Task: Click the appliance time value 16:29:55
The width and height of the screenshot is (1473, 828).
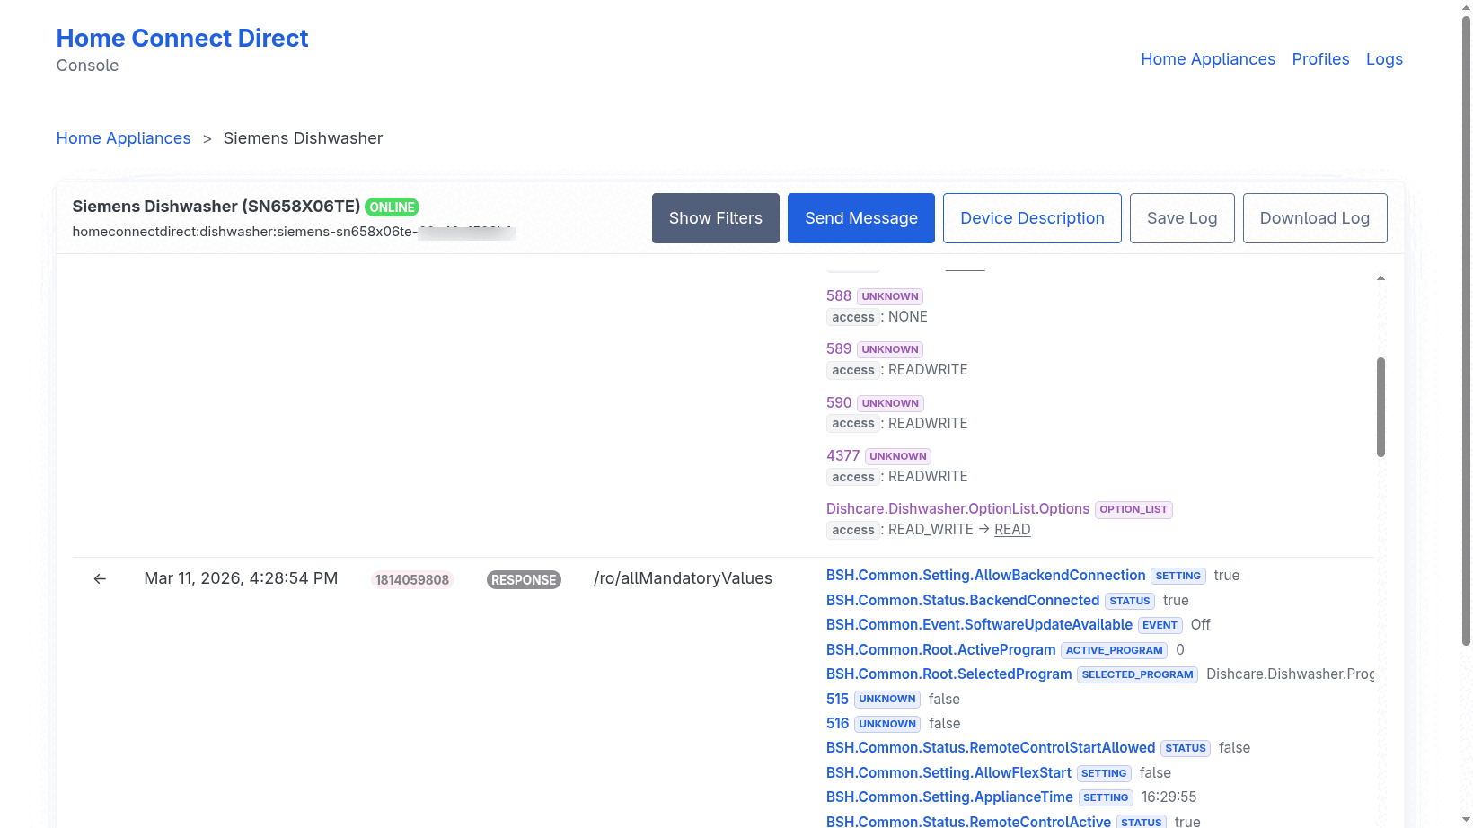Action: (1169, 797)
